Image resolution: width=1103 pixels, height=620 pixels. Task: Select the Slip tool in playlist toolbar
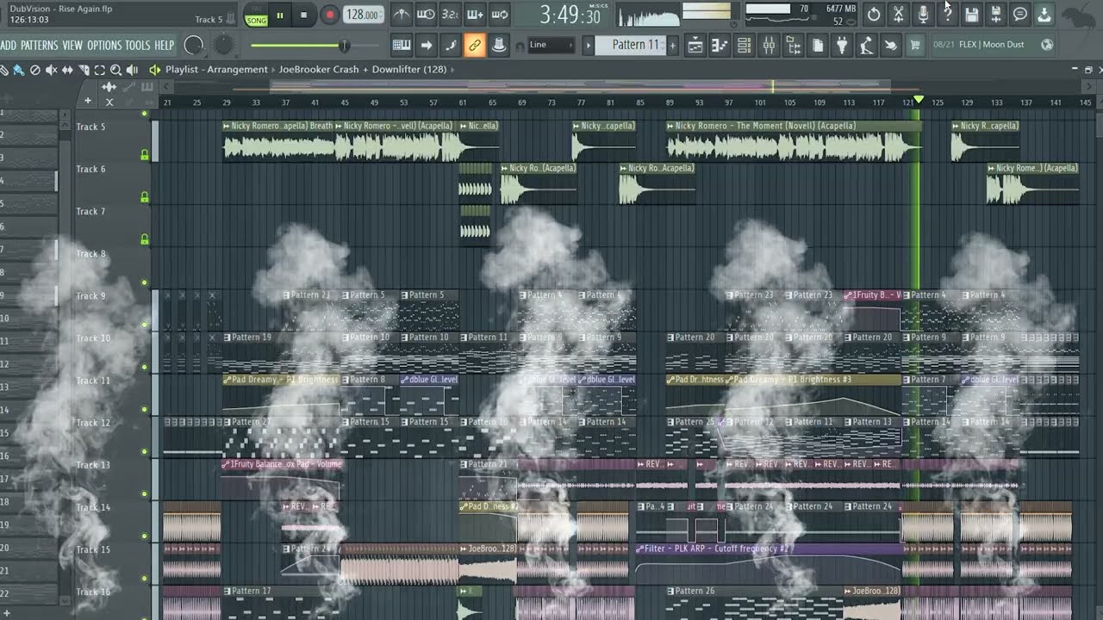67,70
